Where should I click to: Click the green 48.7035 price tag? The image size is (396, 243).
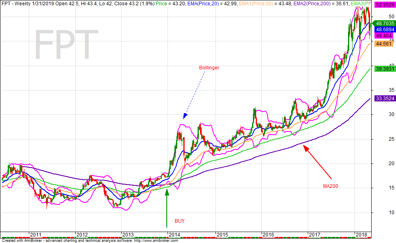(x=384, y=24)
